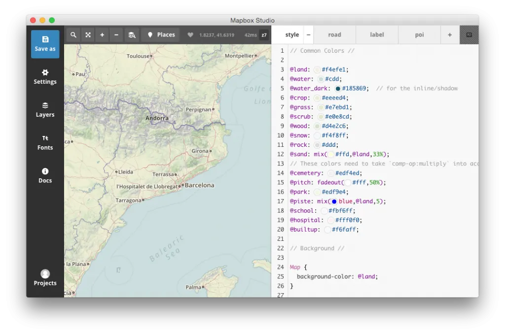Open the Docs panel
Image resolution: width=505 pixels, height=335 pixels.
pyautogui.click(x=45, y=176)
